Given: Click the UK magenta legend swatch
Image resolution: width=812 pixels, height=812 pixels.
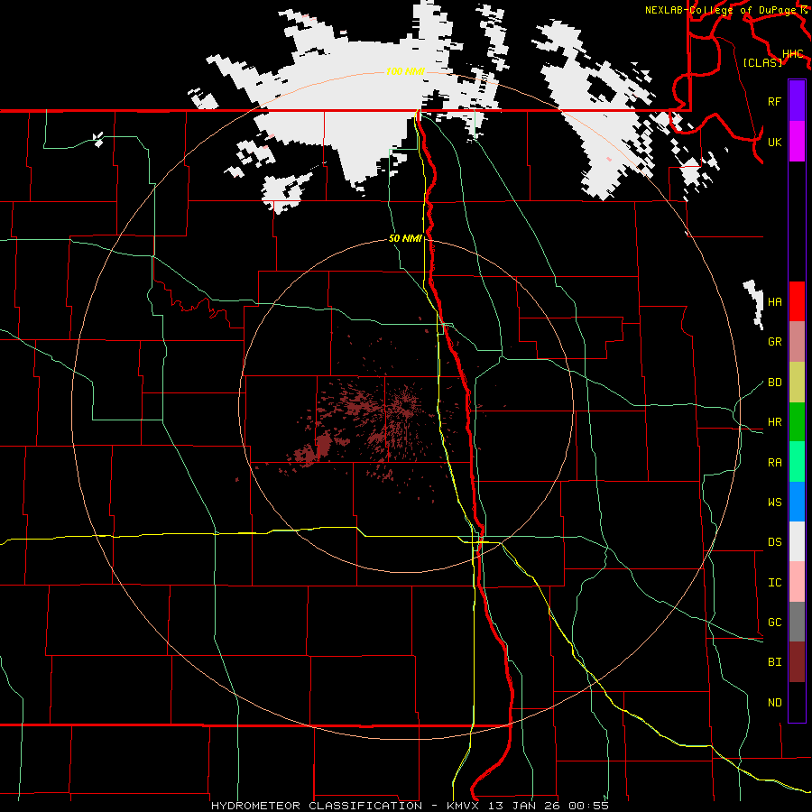Looking at the screenshot, I should [x=797, y=142].
